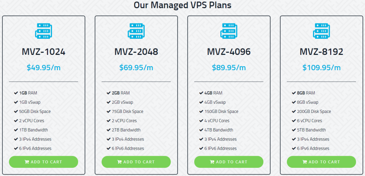Viewport: 365px width, 176px height.
Task: Click the checkmark beside 4TB Bandwidth
Action: pyautogui.click(x=201, y=130)
